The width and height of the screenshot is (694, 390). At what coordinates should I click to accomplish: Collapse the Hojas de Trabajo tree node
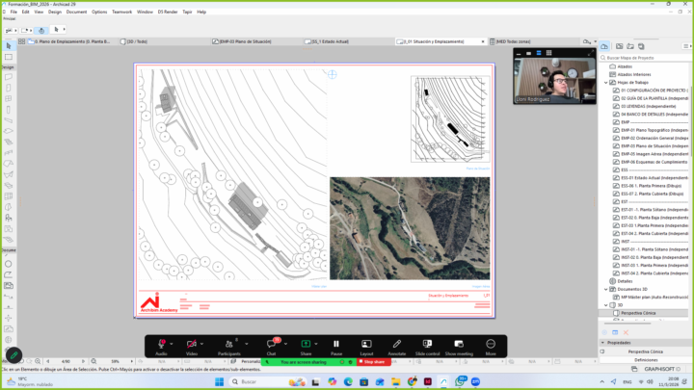pos(606,83)
